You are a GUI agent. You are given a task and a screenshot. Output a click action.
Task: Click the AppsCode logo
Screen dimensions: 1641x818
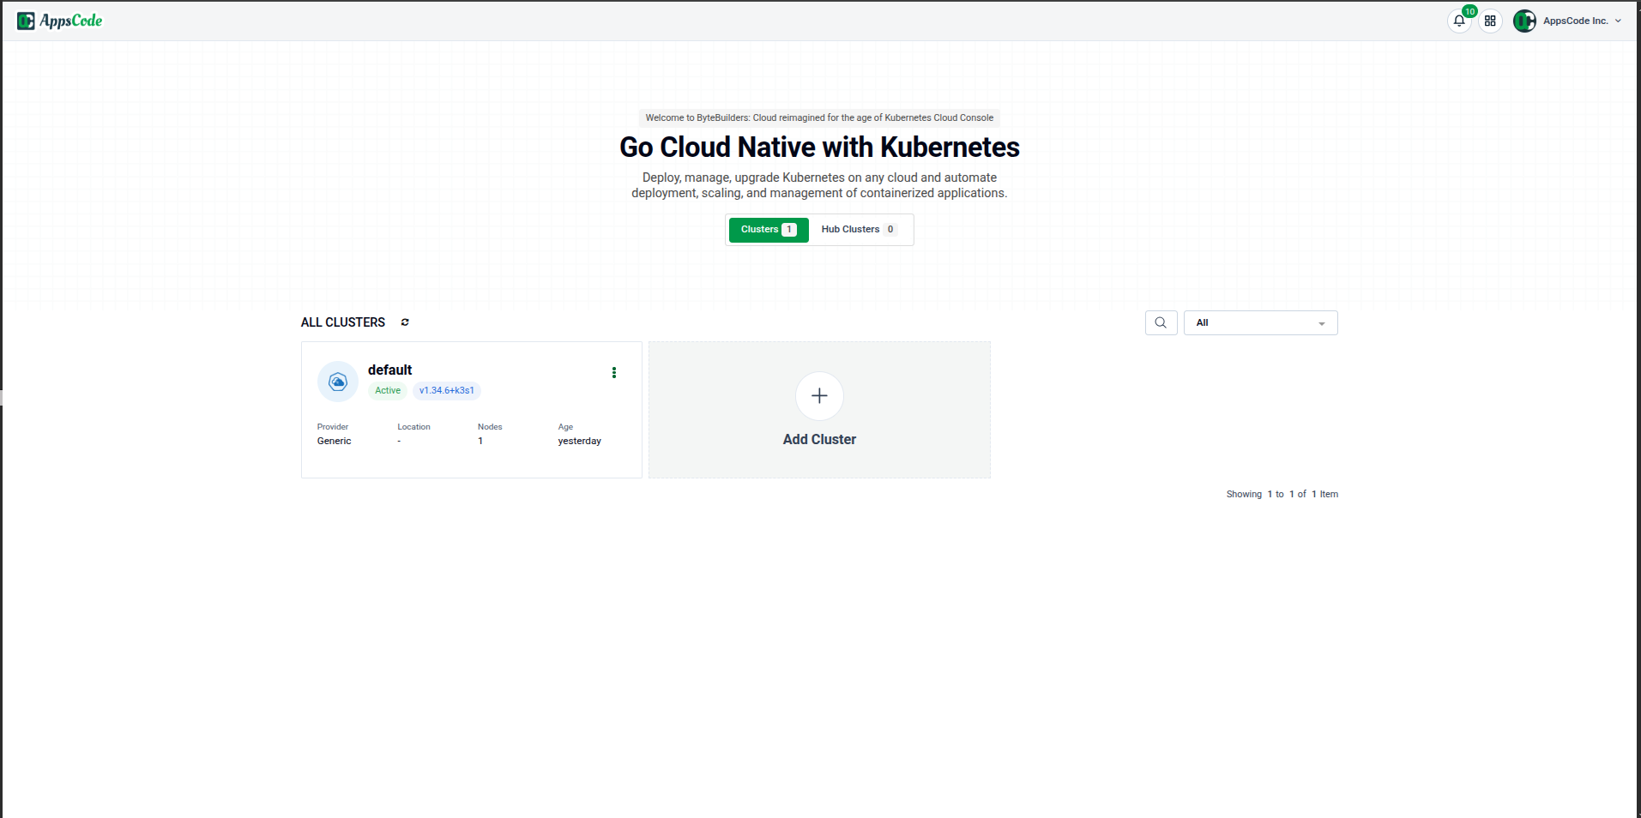(x=58, y=20)
